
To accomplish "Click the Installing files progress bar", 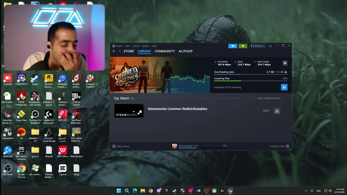I will (250, 81).
